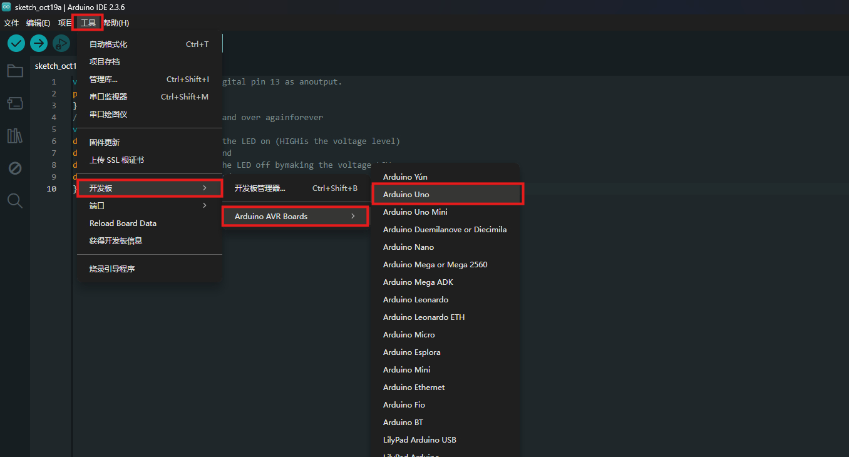The width and height of the screenshot is (849, 457).
Task: Click 烧录引导程序 menu entry
Action: pos(149,269)
